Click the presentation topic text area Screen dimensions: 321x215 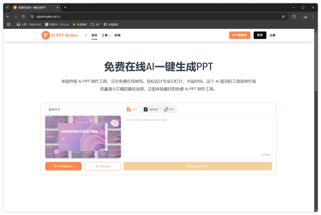click(198, 137)
